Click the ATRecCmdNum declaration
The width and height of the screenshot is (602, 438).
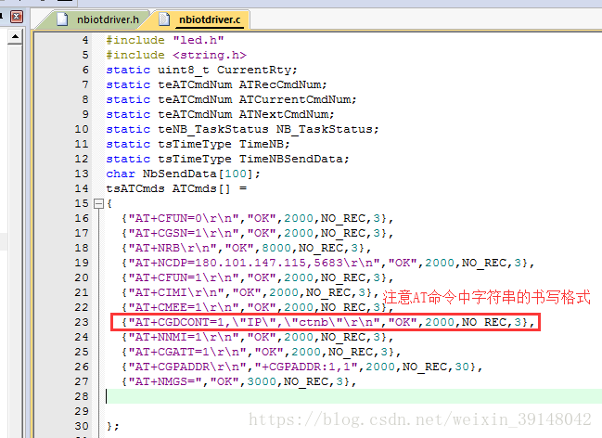click(x=216, y=84)
